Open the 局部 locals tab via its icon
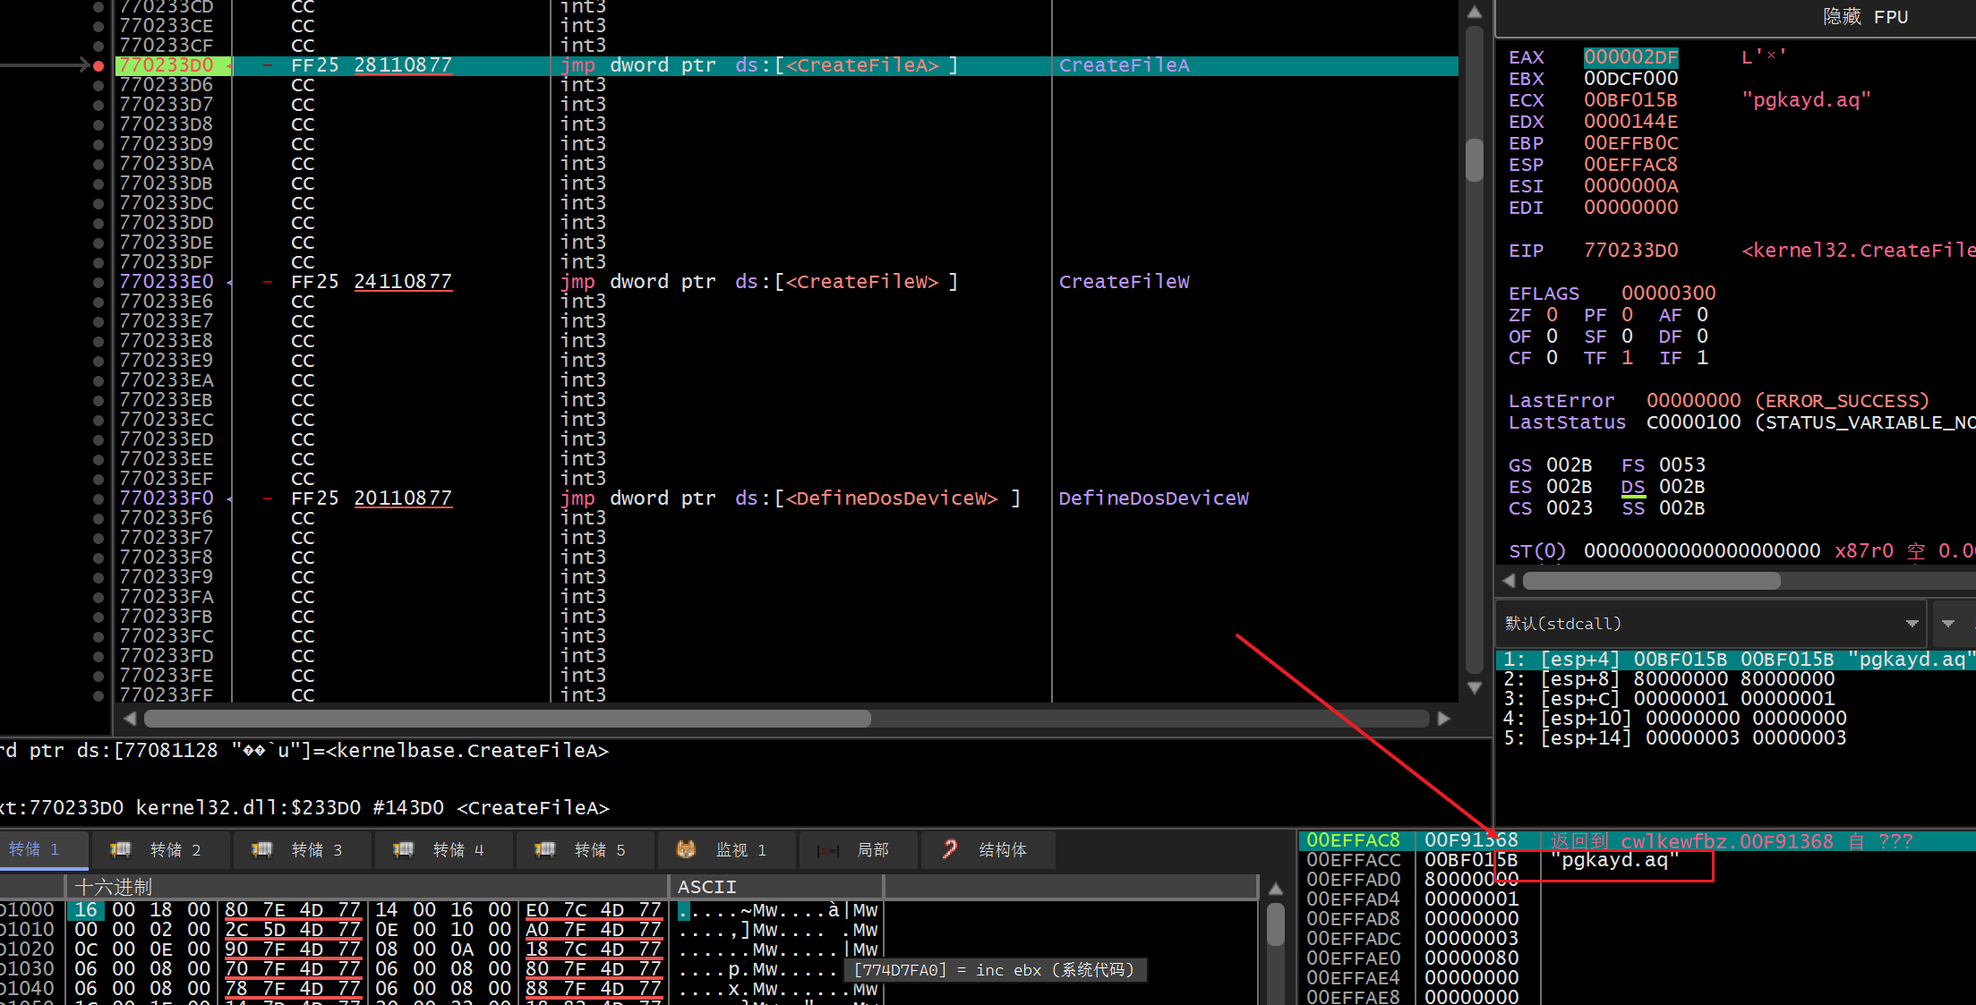 point(828,850)
